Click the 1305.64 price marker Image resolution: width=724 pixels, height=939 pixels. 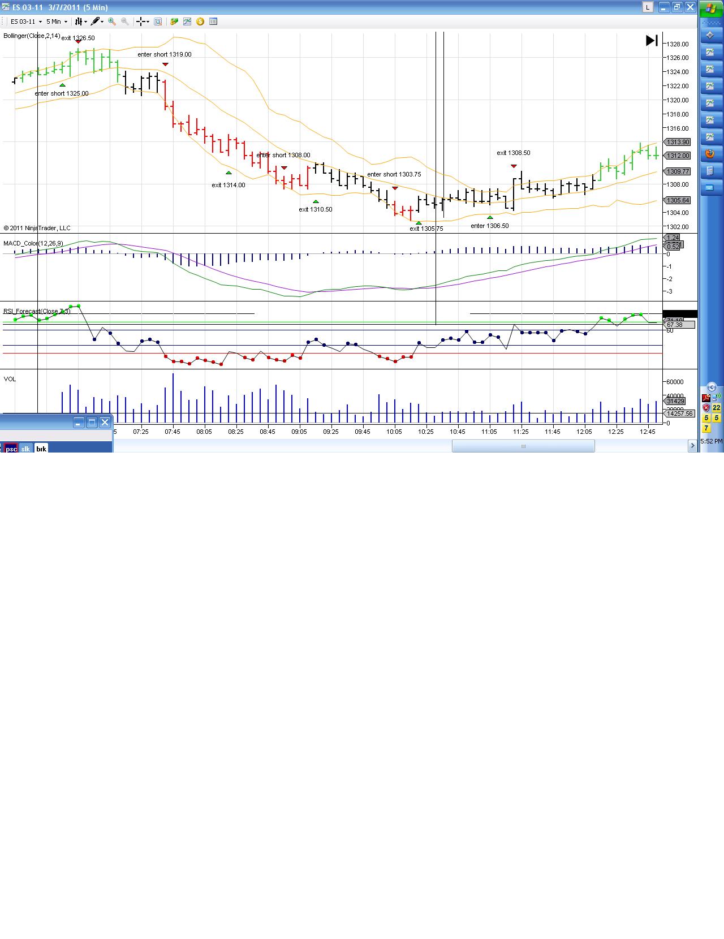(677, 200)
